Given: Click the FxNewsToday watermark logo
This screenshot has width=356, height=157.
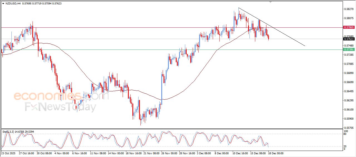Looking at the screenshot, I should click(61, 107).
